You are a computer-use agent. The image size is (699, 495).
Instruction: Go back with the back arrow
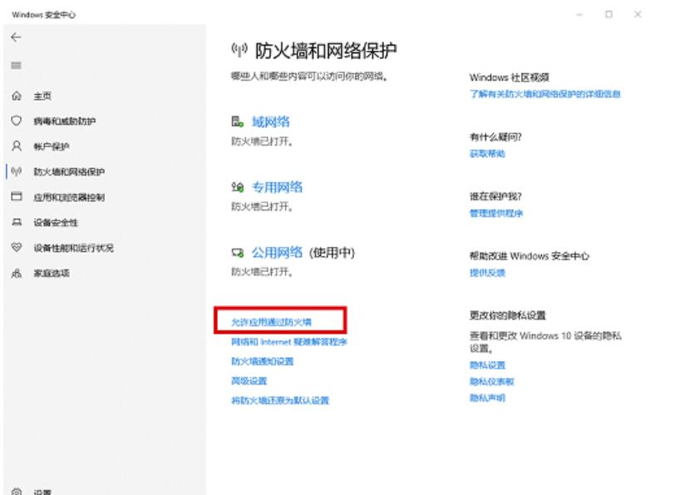pos(16,37)
